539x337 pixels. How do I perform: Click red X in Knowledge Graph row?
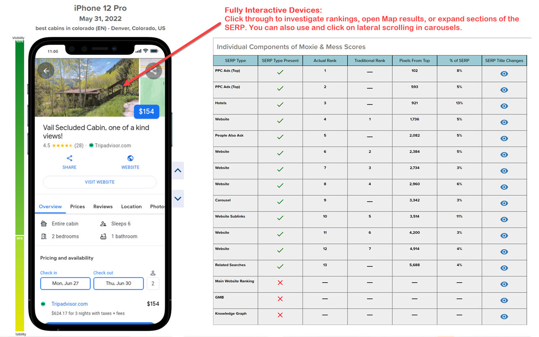tap(280, 315)
